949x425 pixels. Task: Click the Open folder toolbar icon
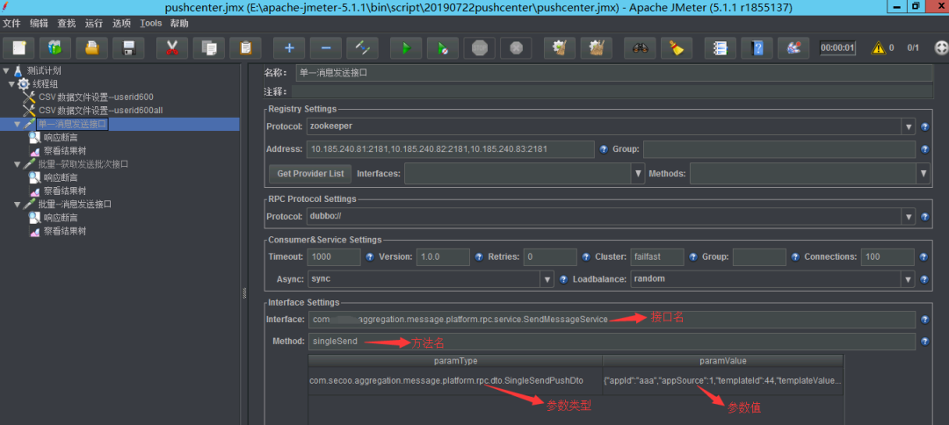[x=92, y=47]
